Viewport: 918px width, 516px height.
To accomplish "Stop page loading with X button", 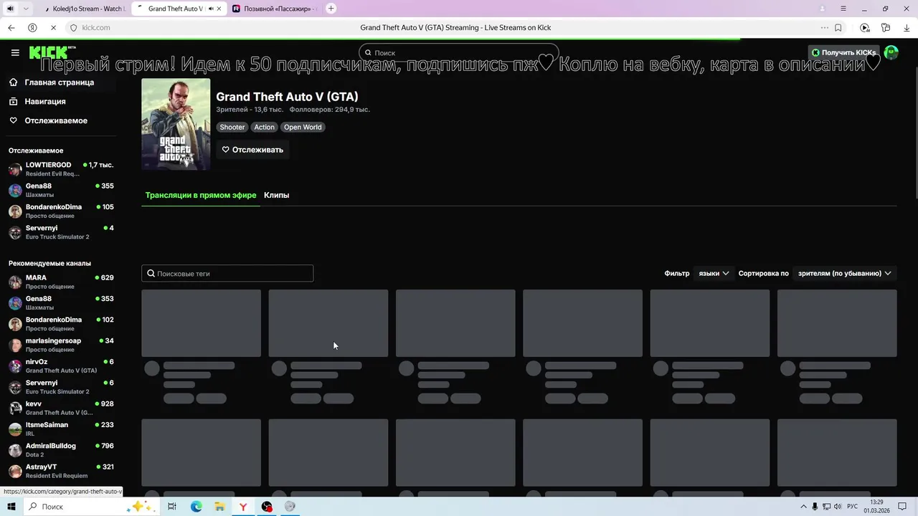I will (x=53, y=27).
